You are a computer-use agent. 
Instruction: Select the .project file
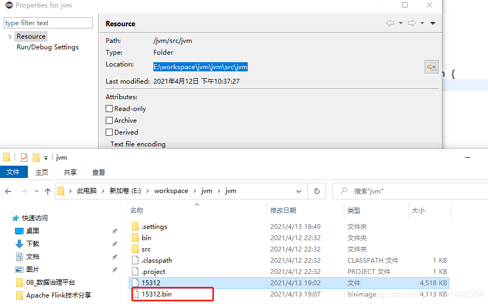click(x=153, y=272)
